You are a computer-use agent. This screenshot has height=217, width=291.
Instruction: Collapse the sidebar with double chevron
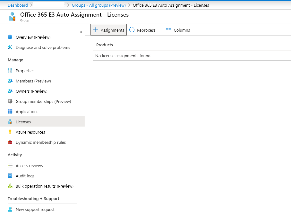pyautogui.click(x=81, y=32)
